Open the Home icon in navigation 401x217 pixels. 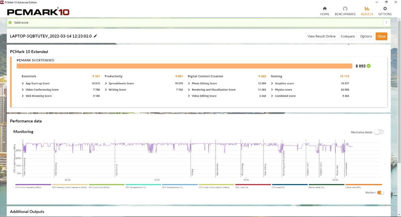point(324,9)
